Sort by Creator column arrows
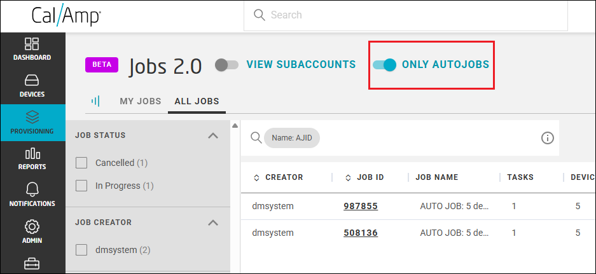 pyautogui.click(x=256, y=177)
